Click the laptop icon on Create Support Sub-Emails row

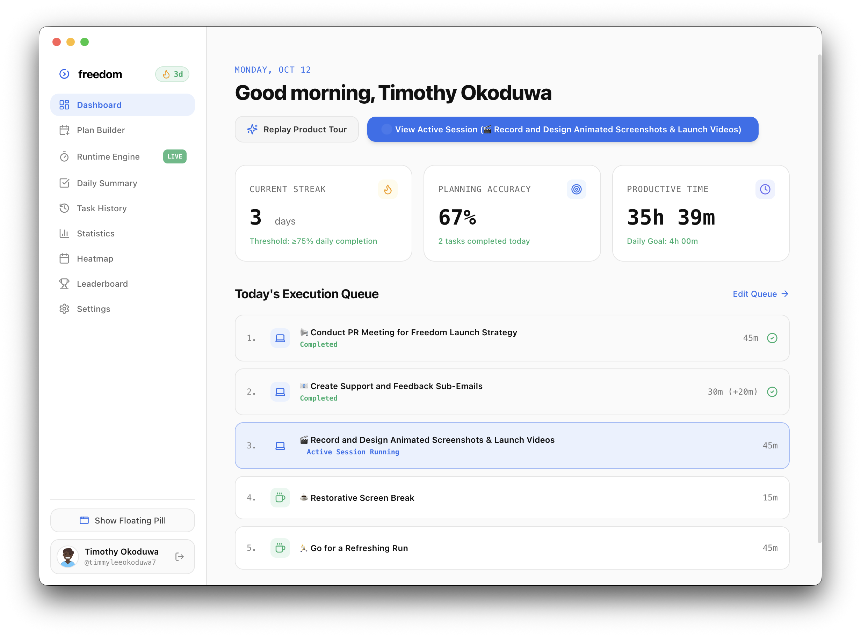[280, 392]
